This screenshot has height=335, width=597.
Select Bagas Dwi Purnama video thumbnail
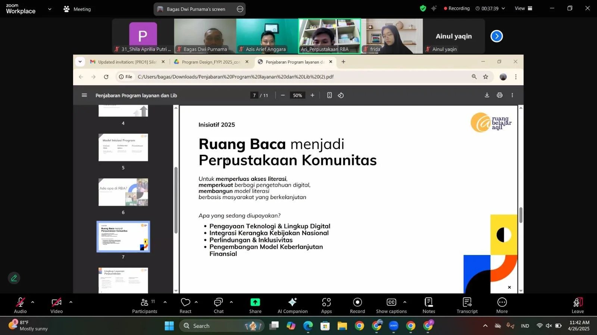[x=205, y=36]
